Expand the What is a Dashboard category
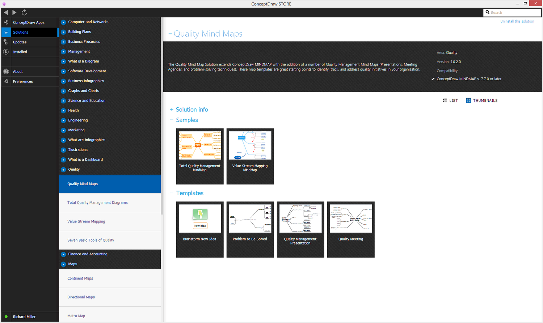Image resolution: width=543 pixels, height=323 pixels. (63, 160)
